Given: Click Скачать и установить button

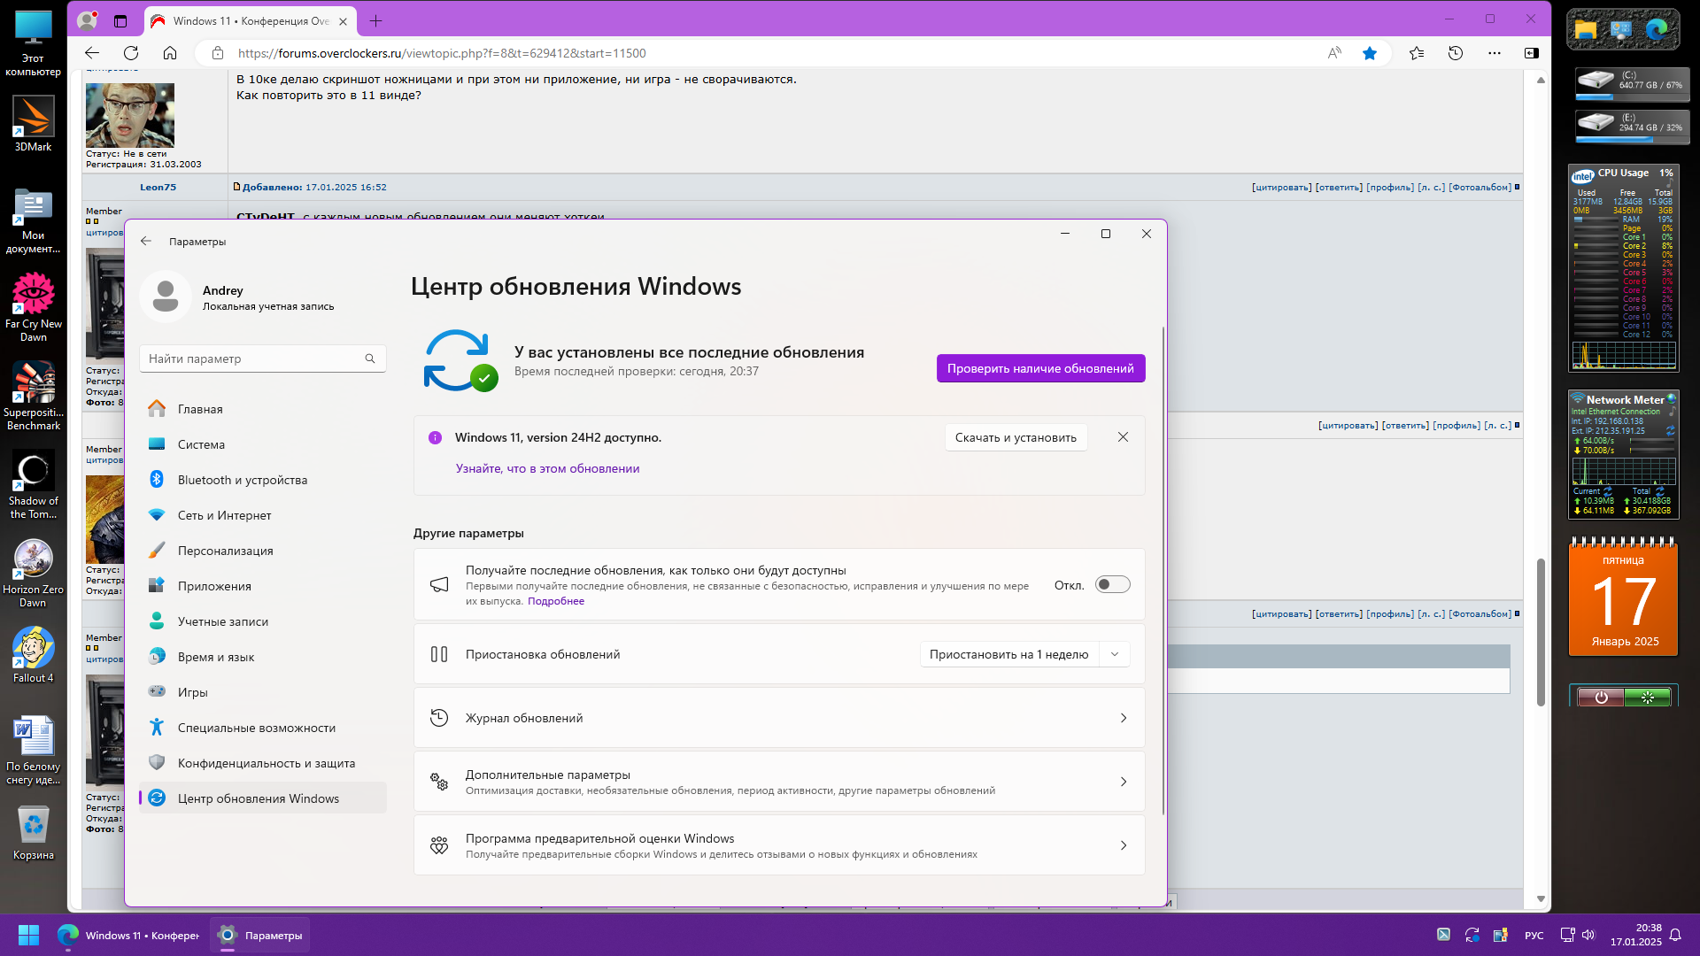Looking at the screenshot, I should [1016, 437].
